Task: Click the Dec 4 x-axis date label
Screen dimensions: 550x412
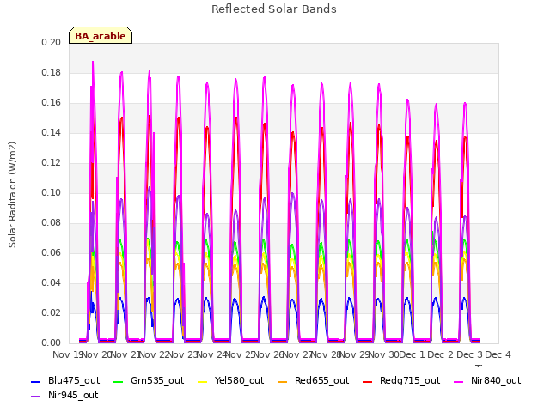Action: [498, 354]
